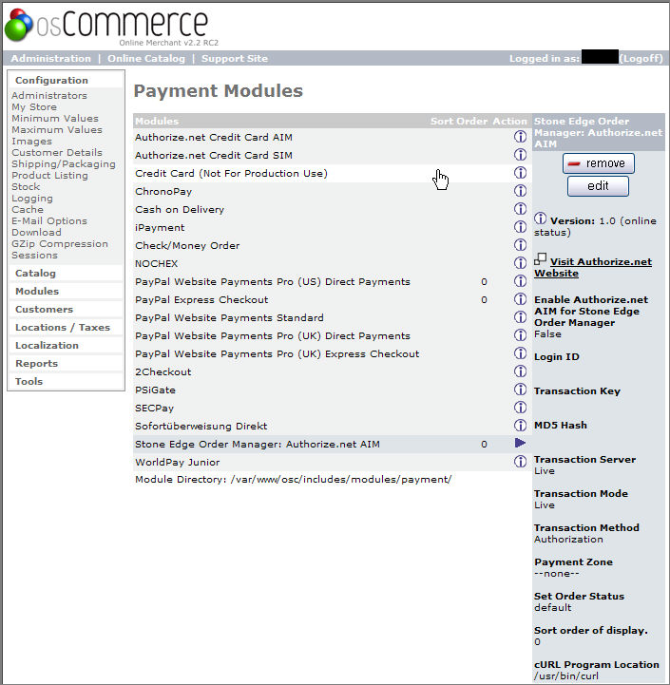The height and width of the screenshot is (685, 670).
Task: Open info icon for PayPal Website Payments Standard
Action: coord(520,317)
